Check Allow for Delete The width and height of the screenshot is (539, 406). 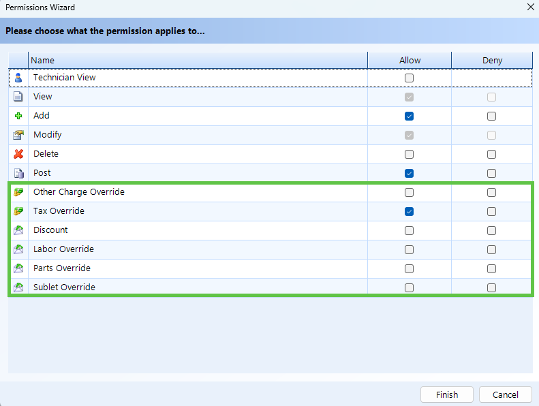[x=409, y=155]
